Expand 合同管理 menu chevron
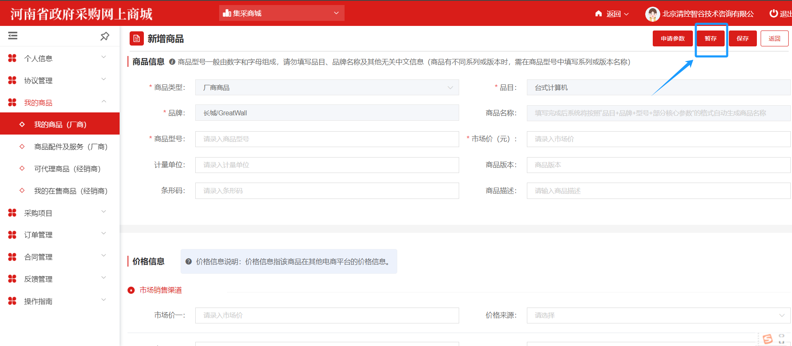 pos(104,255)
